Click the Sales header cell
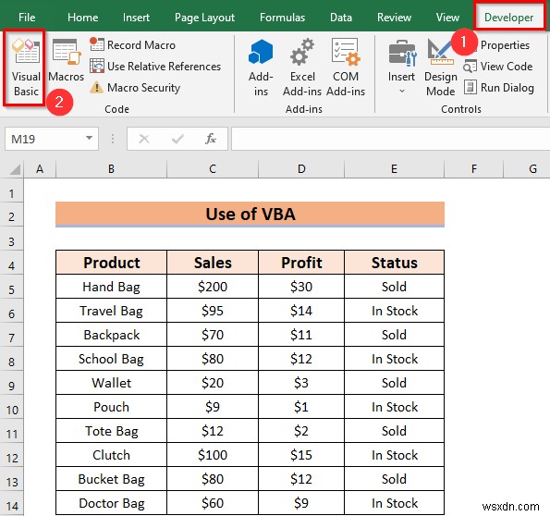 pos(213,263)
